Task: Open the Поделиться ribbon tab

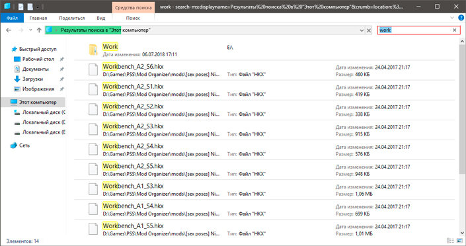Action: tap(72, 18)
